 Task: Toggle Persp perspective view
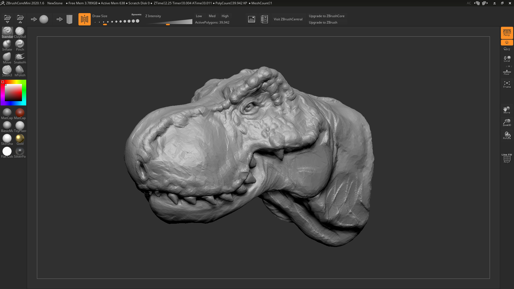click(507, 33)
